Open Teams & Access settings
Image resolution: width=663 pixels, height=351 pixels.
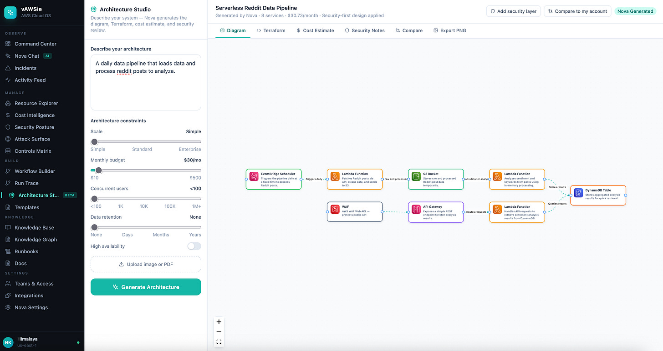pyautogui.click(x=34, y=283)
